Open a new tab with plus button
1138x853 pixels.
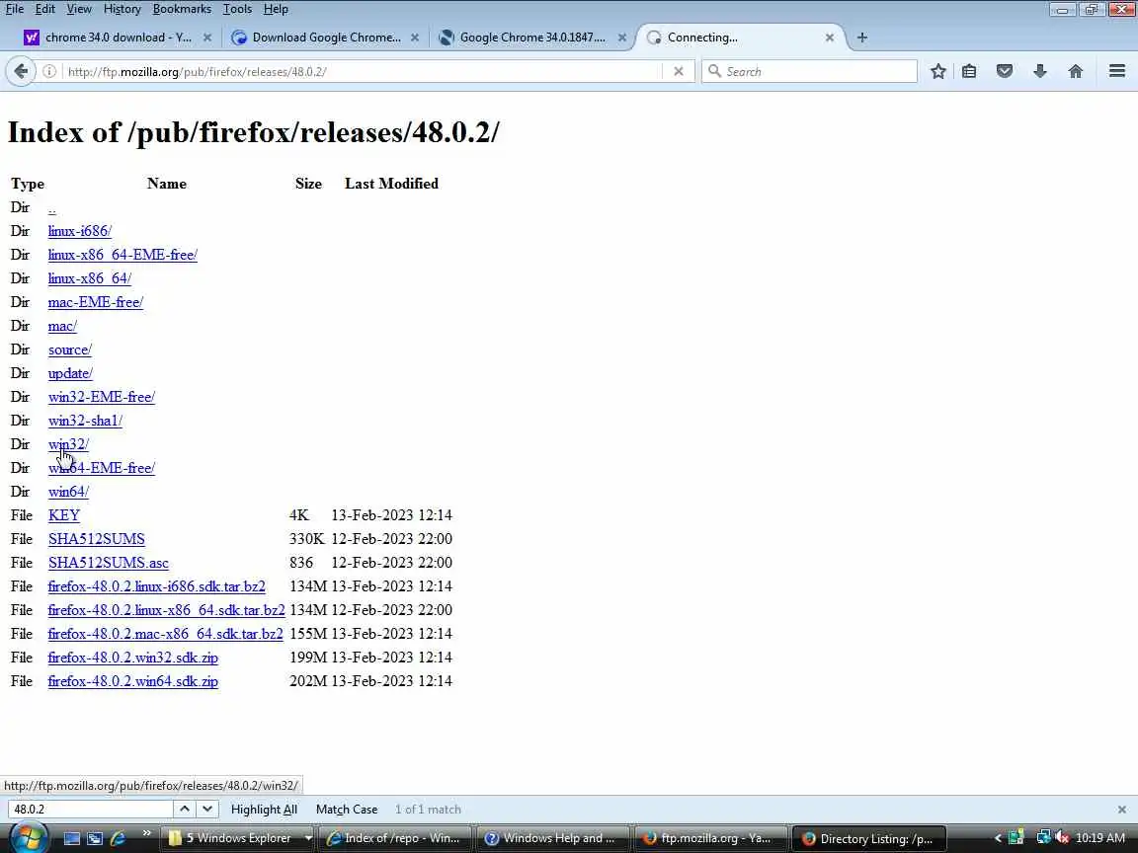tap(862, 37)
